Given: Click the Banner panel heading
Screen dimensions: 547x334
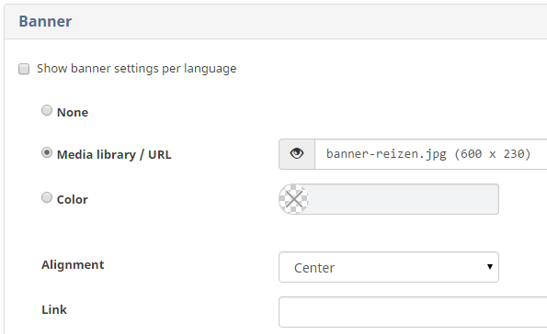Looking at the screenshot, I should pos(45,22).
